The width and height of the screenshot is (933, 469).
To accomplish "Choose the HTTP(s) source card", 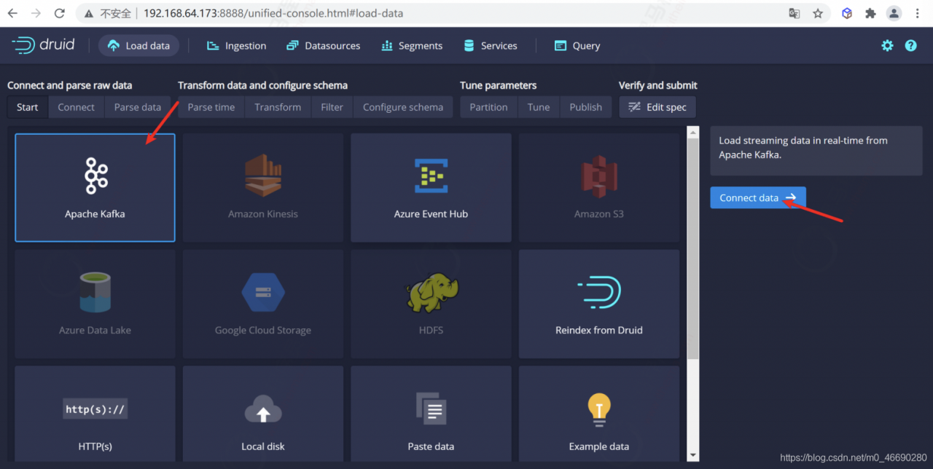I will (x=95, y=414).
